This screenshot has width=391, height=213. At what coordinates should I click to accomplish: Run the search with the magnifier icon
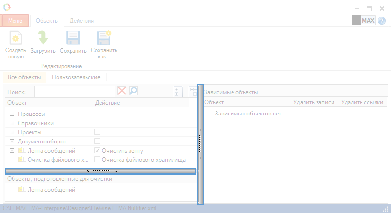point(133,91)
